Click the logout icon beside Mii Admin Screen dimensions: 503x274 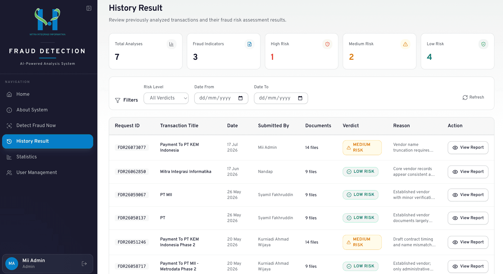[x=84, y=264]
